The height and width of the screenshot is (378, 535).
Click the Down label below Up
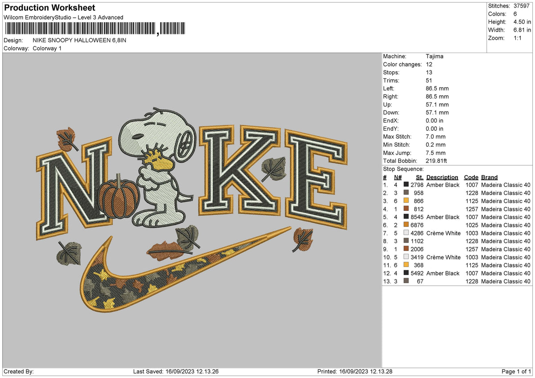point(391,112)
